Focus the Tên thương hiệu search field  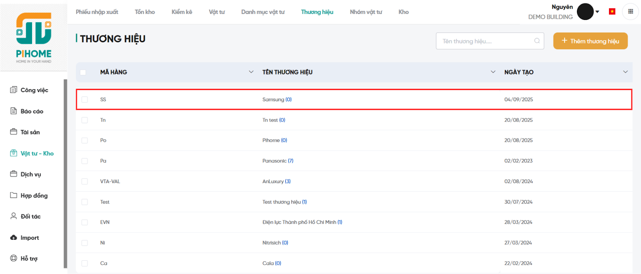(x=486, y=41)
